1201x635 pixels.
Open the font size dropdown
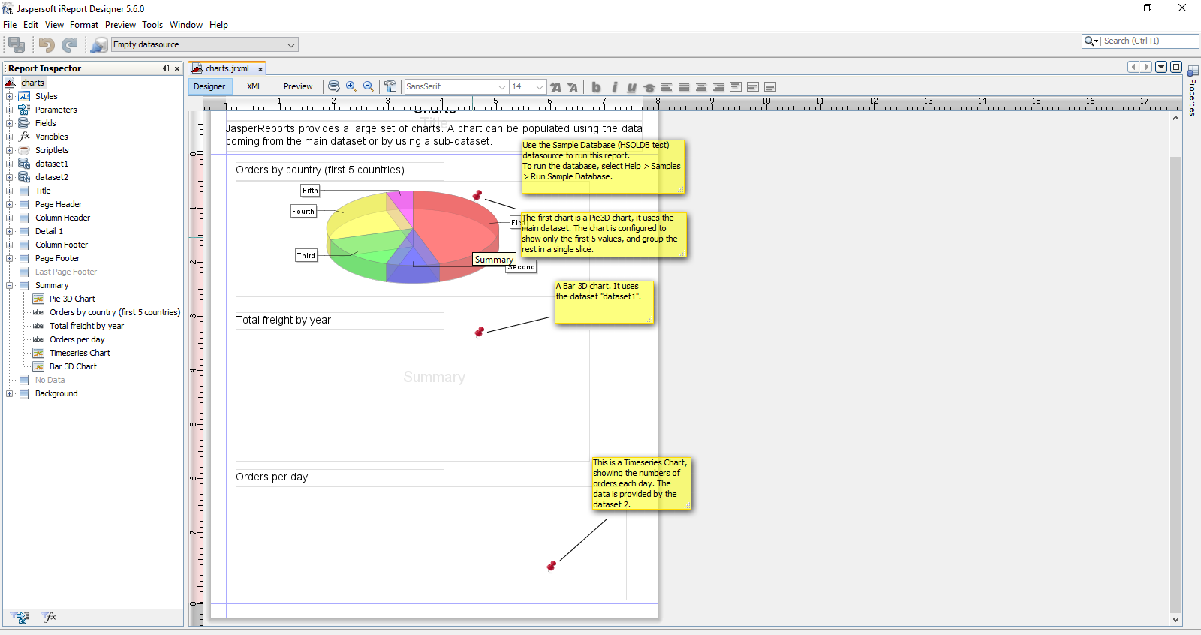coord(540,87)
